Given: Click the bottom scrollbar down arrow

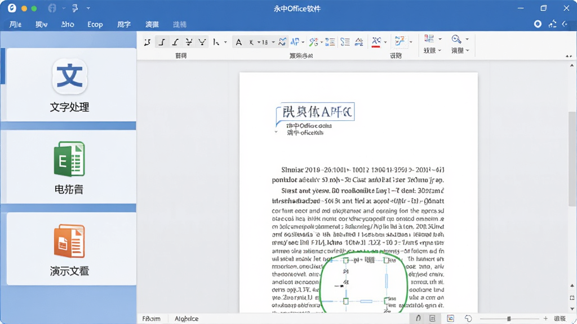Looking at the screenshot, I should [x=572, y=309].
